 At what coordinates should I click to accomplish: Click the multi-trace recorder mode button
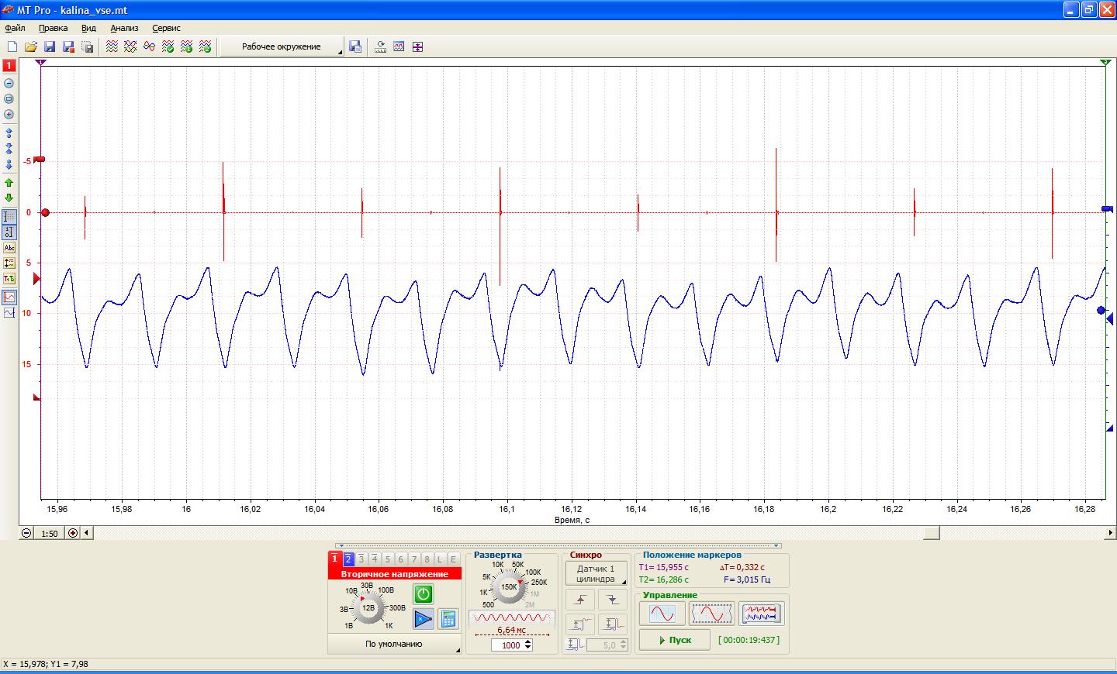pos(761,614)
